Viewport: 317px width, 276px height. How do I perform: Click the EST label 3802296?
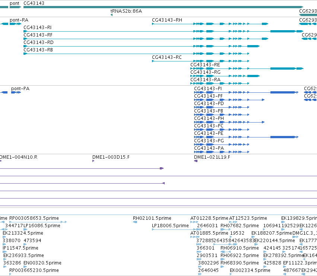[x=209, y=263]
